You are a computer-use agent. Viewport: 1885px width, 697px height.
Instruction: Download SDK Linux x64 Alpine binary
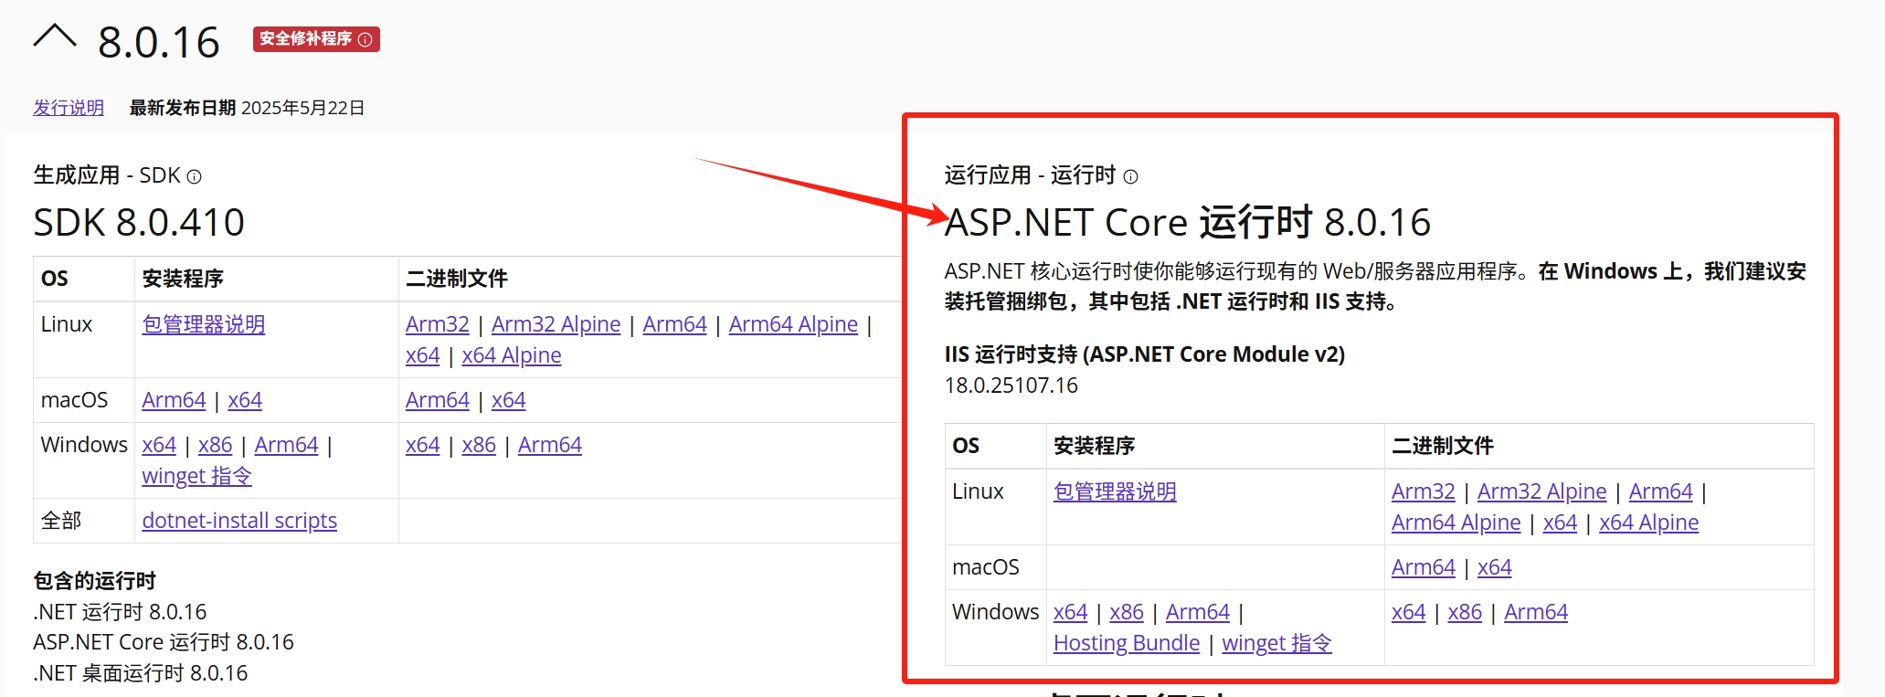[x=512, y=355]
